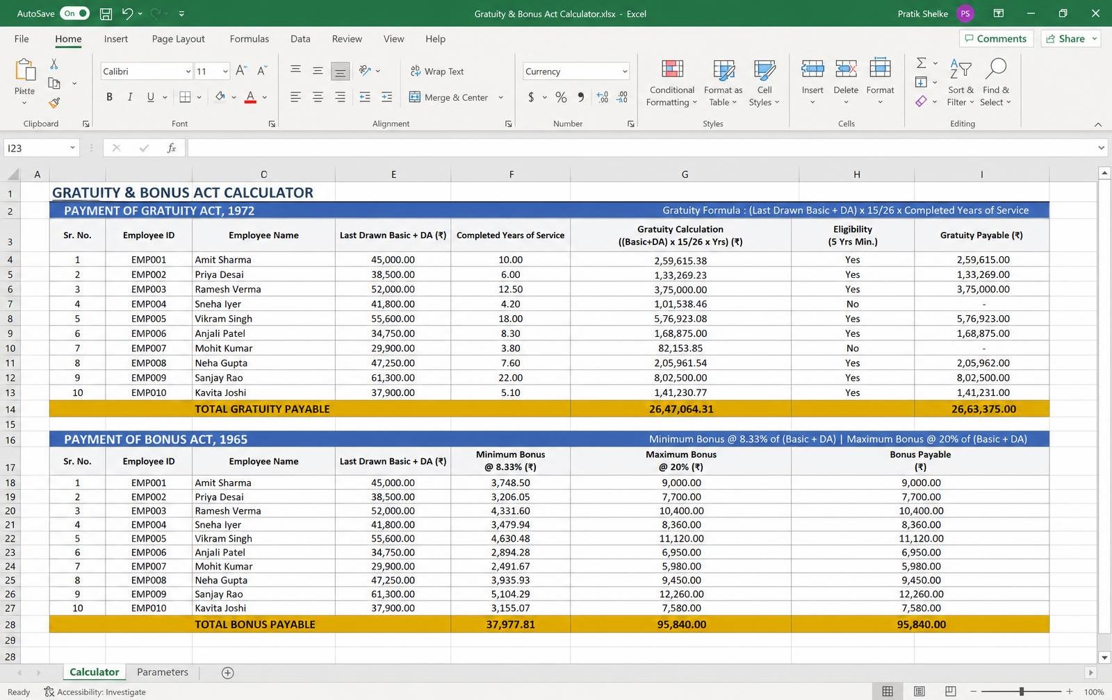
Task: Click the AutoSum sigma icon
Action: pyautogui.click(x=921, y=63)
